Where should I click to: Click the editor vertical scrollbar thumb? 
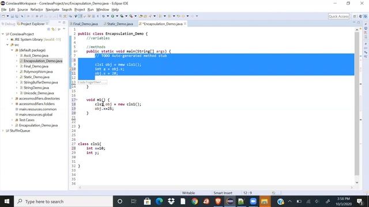coord(357,103)
